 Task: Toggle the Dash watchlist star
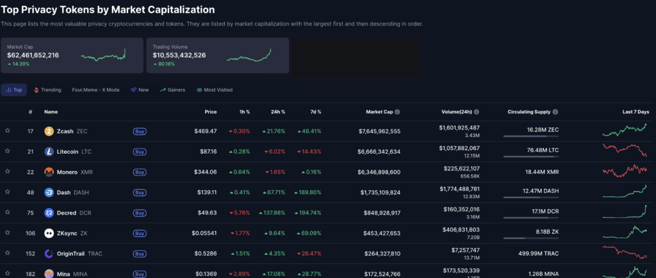tap(8, 192)
